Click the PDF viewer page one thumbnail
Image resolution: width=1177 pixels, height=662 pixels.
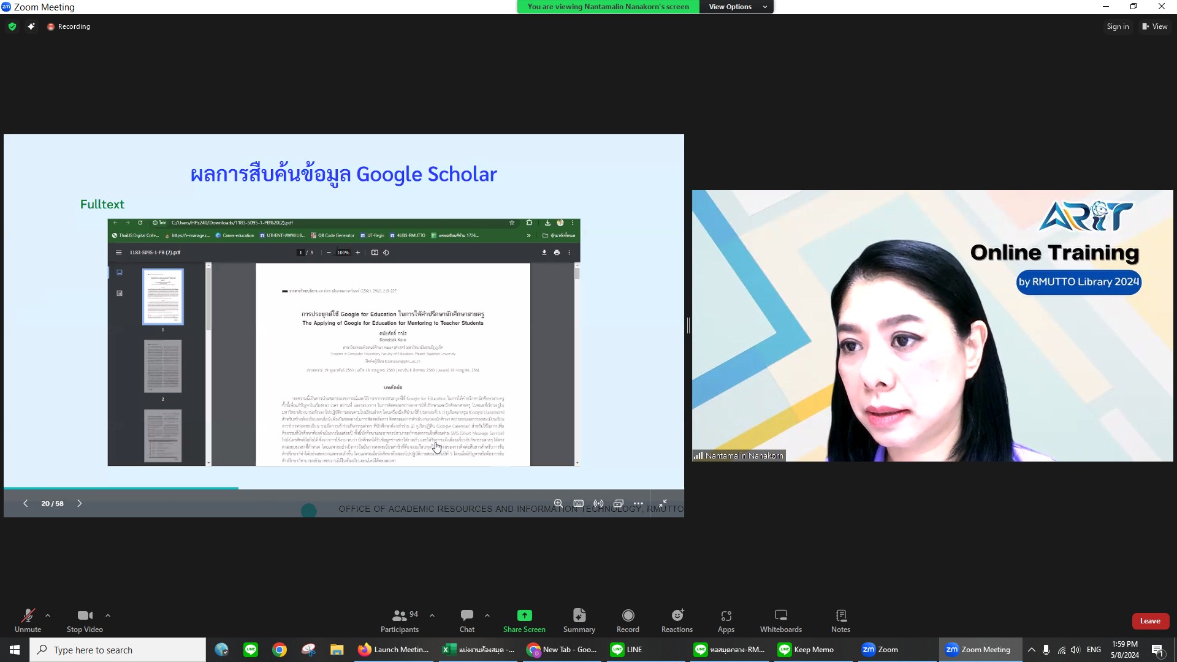163,297
